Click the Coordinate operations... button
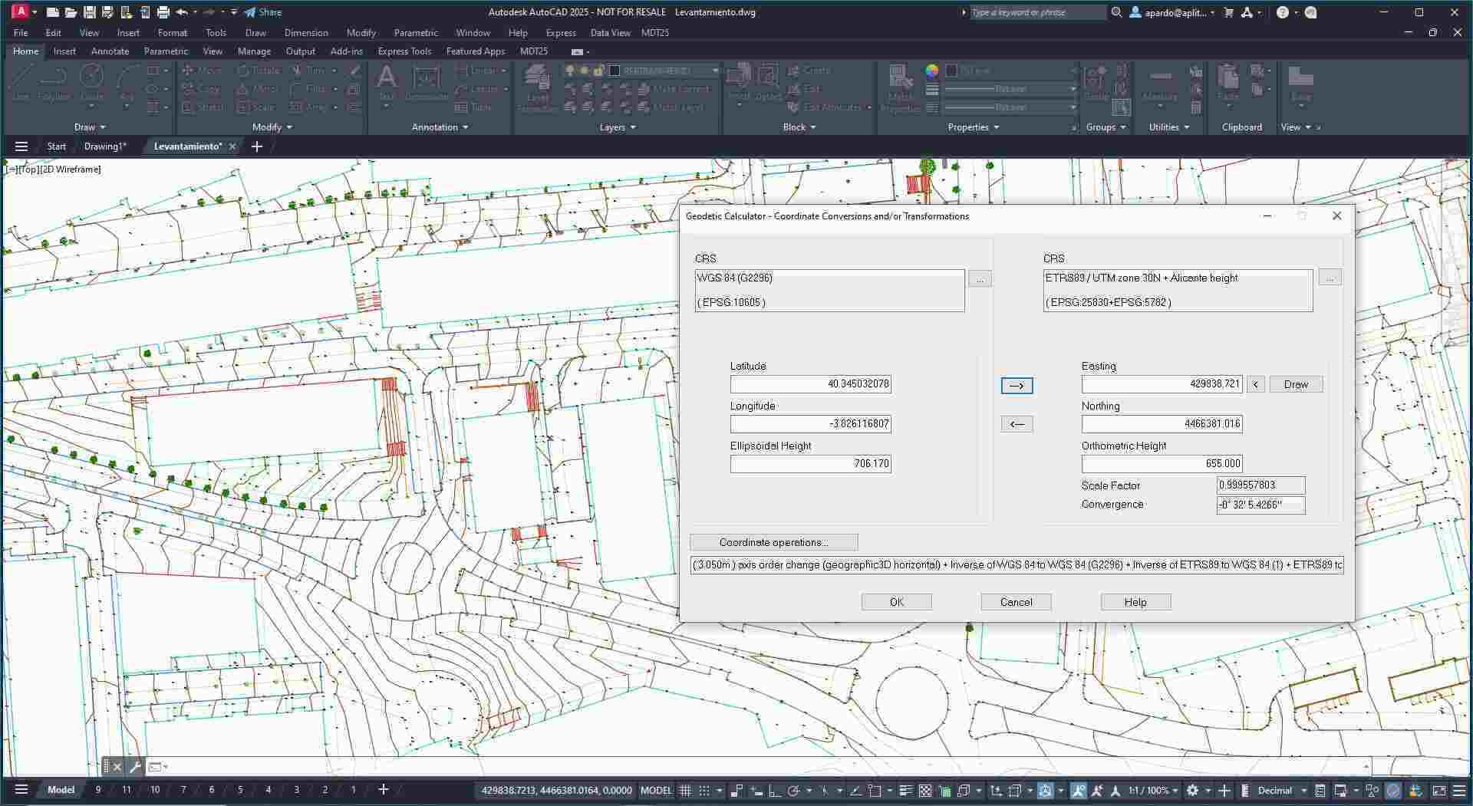Screen dimensions: 1473x806 pos(773,542)
